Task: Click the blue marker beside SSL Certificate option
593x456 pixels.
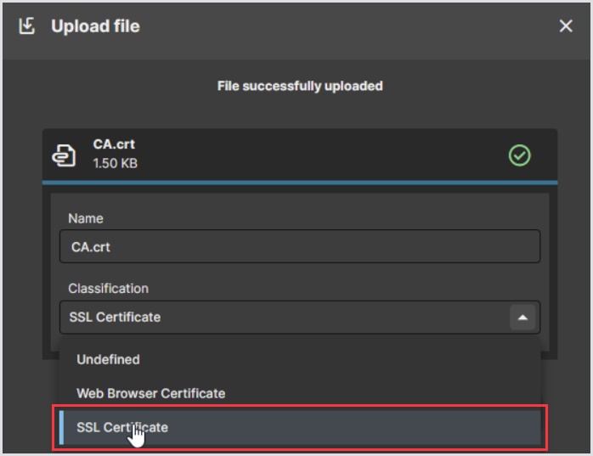Action: tap(62, 427)
